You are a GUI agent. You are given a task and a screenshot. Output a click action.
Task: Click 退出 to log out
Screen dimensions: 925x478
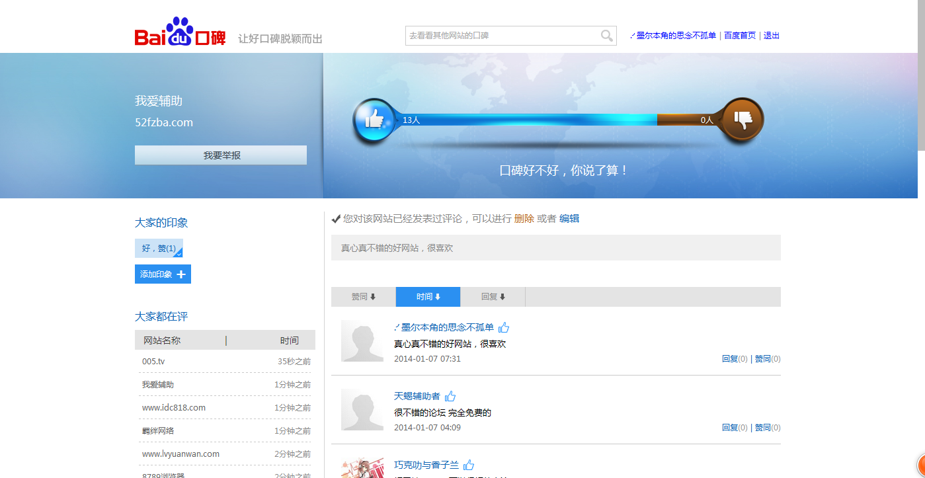(772, 36)
